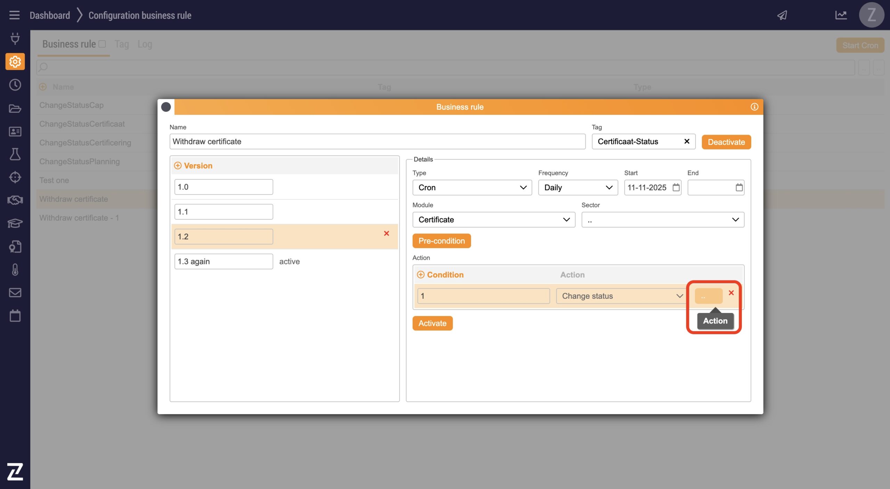890x489 pixels.
Task: Expand the Module dropdown showing Certificate
Action: (x=493, y=219)
